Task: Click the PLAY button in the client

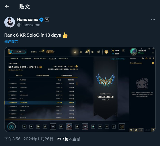Action: [19, 52]
